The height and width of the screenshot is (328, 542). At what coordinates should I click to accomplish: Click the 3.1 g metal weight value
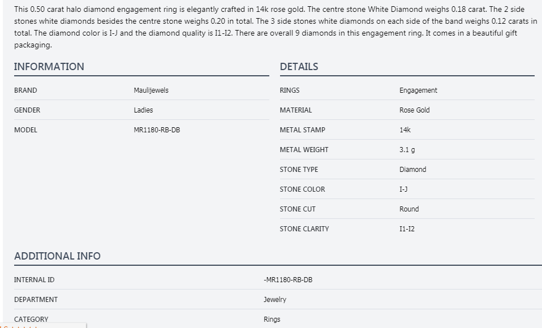click(x=407, y=150)
